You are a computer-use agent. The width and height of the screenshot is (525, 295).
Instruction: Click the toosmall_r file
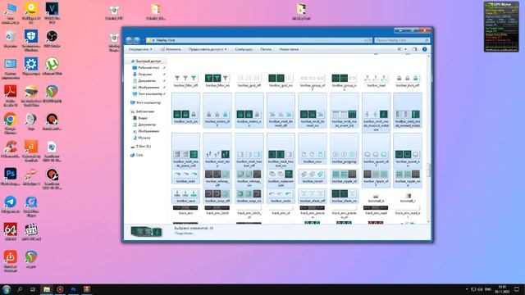click(x=407, y=197)
